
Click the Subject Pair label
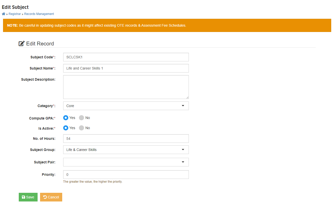coord(45,162)
